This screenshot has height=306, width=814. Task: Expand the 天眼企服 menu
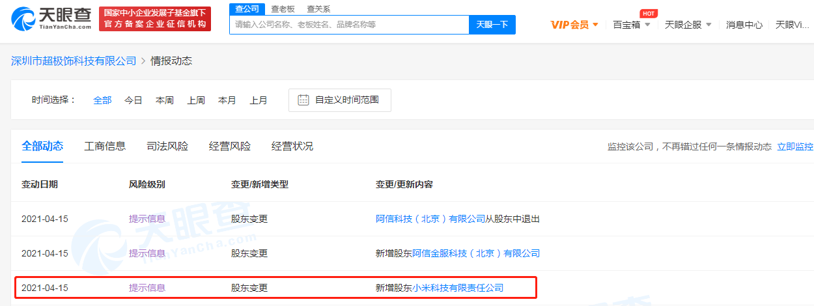point(688,25)
